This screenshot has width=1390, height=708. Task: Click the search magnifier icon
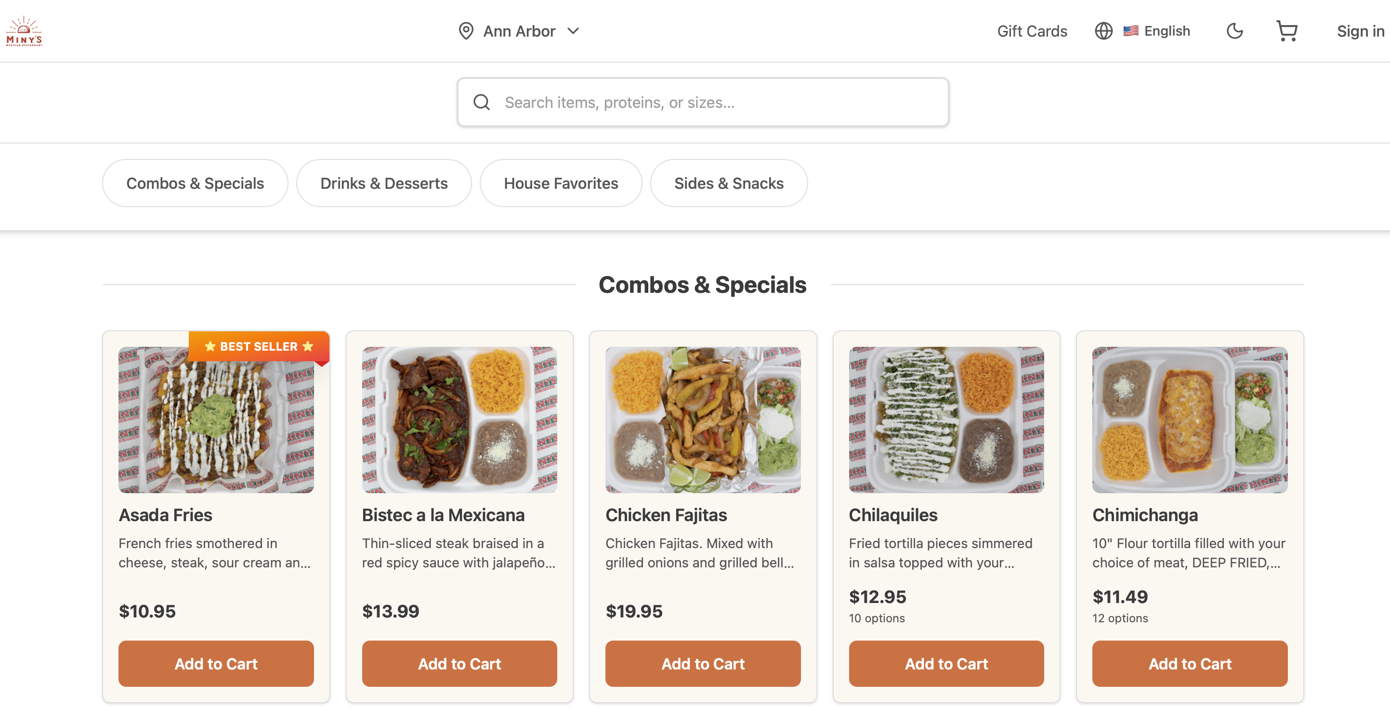(481, 103)
